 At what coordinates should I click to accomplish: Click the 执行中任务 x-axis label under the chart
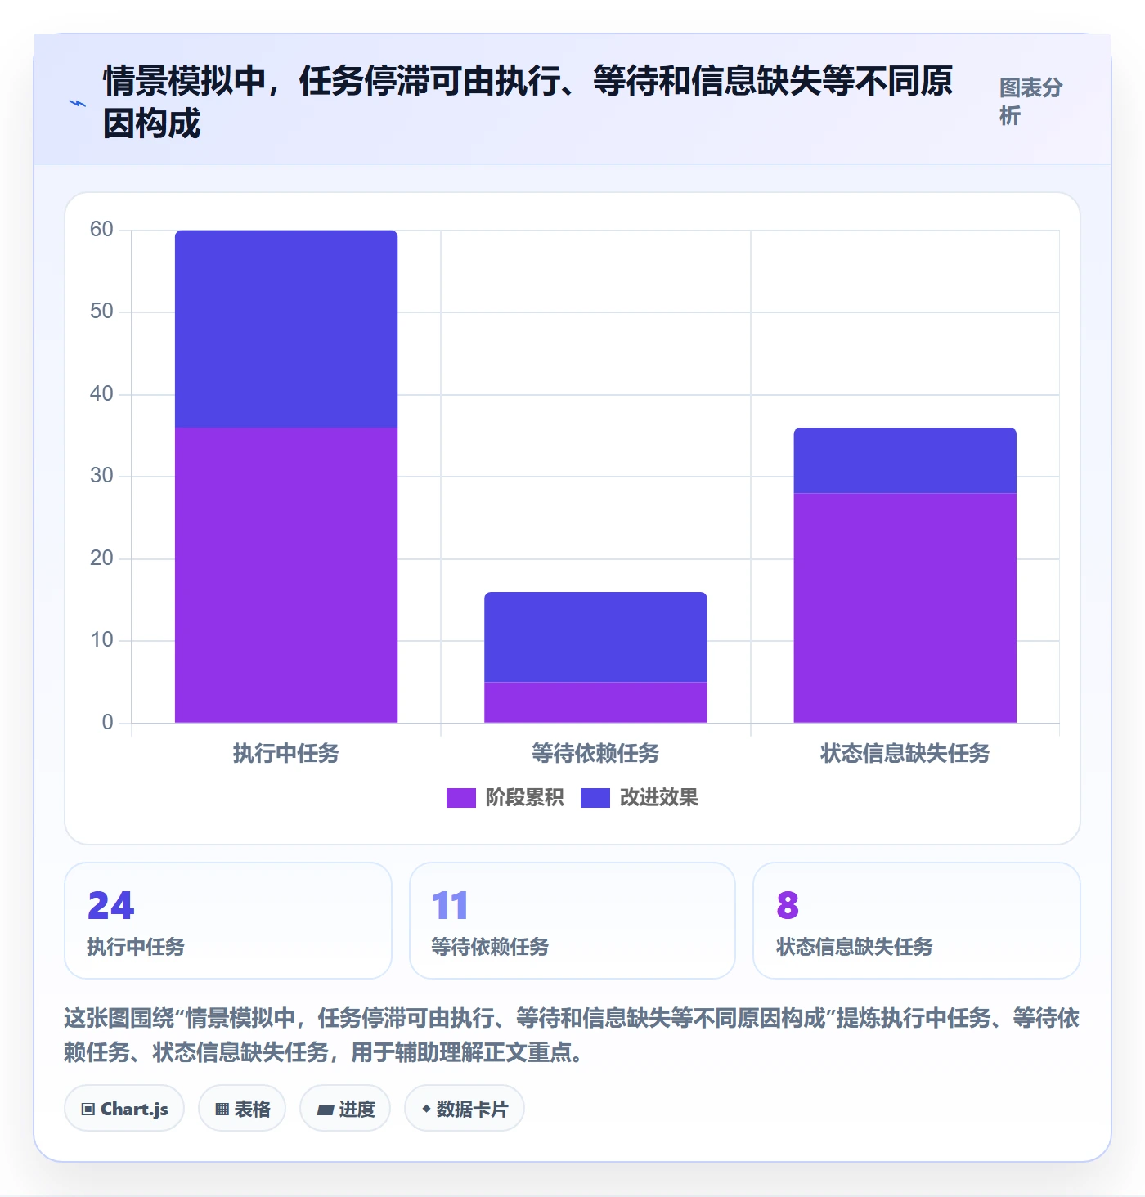point(286,753)
